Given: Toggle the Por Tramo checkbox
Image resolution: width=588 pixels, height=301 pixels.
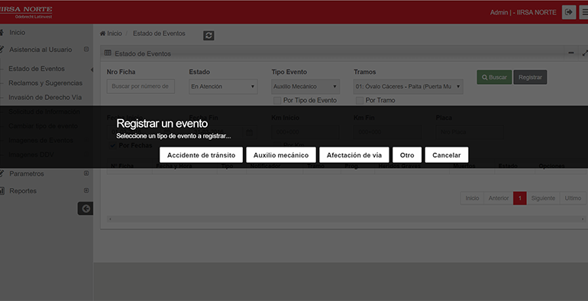Looking at the screenshot, I should (359, 100).
